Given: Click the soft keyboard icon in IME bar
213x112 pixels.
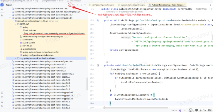Looking at the screenshot, I should pyautogui.click(x=209, y=110).
